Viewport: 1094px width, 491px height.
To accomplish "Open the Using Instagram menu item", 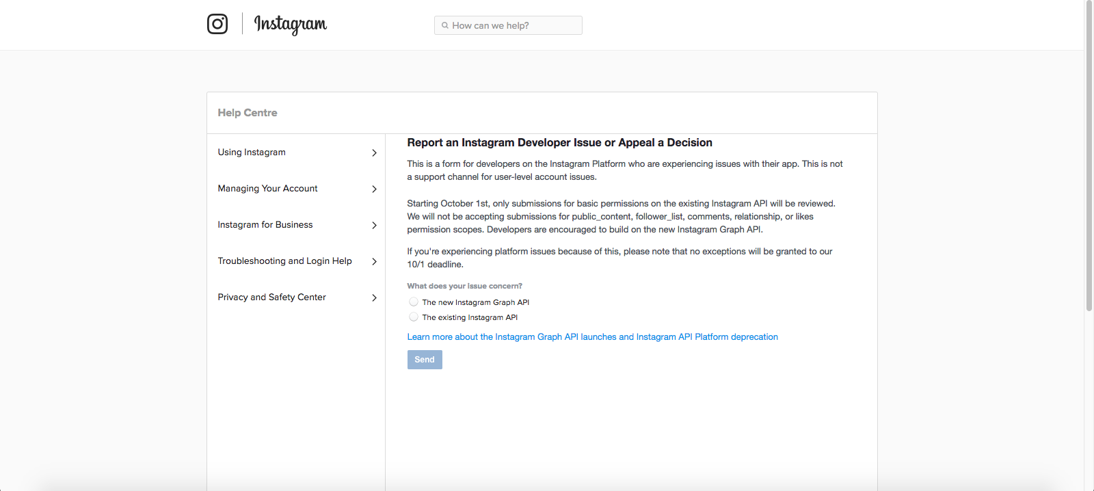I will [296, 152].
